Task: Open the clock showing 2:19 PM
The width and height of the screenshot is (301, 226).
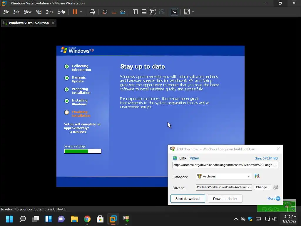Action: tap(290, 219)
